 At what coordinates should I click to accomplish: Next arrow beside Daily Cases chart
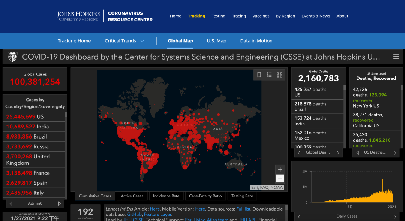pyautogui.click(x=394, y=217)
